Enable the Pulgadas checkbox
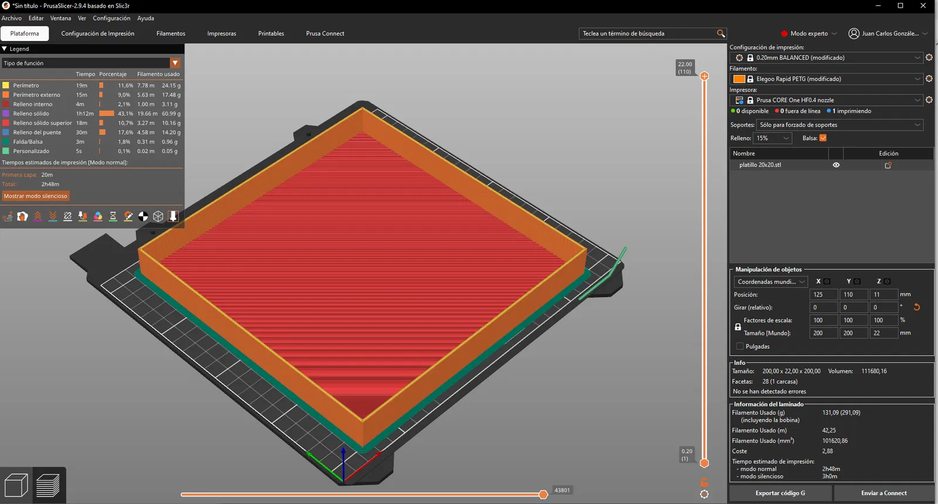Image resolution: width=938 pixels, height=504 pixels. pos(740,346)
